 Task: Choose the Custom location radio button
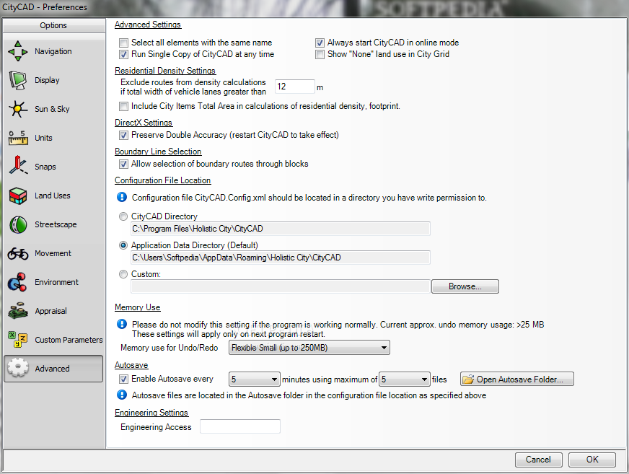click(123, 274)
